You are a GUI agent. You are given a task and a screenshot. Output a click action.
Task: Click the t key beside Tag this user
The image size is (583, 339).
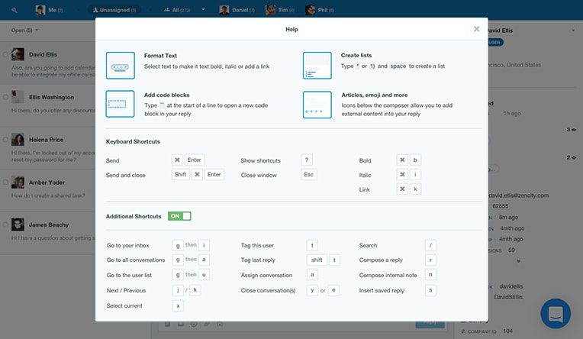click(x=312, y=245)
